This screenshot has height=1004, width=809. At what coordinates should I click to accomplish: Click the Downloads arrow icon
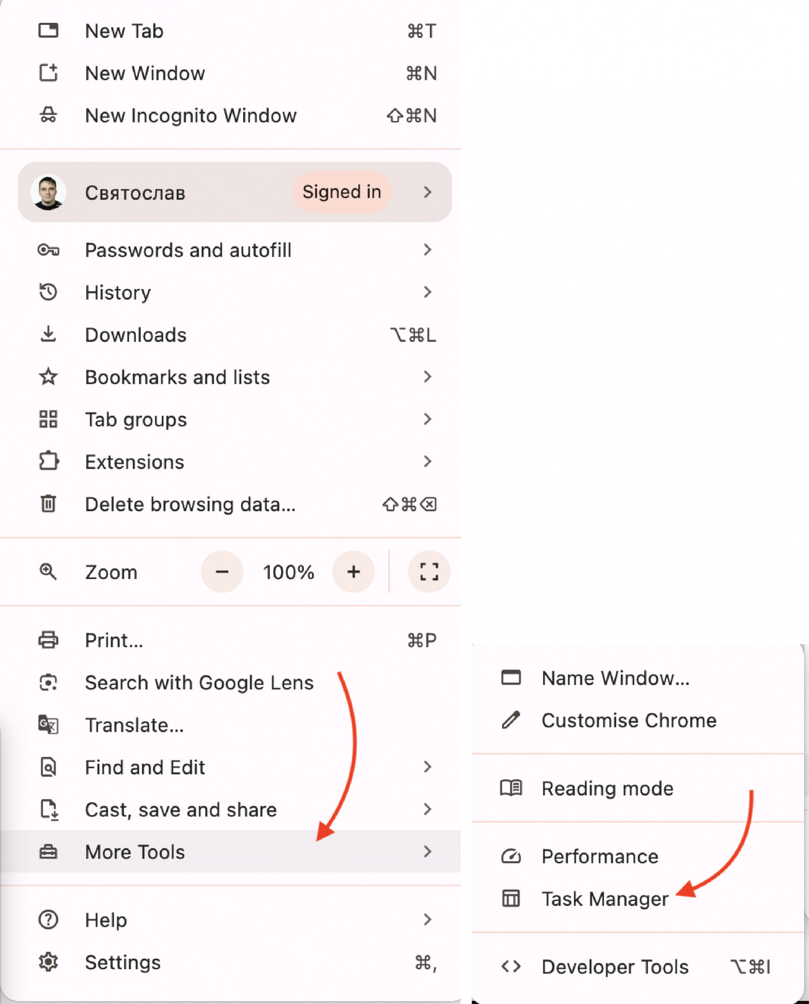pos(48,335)
